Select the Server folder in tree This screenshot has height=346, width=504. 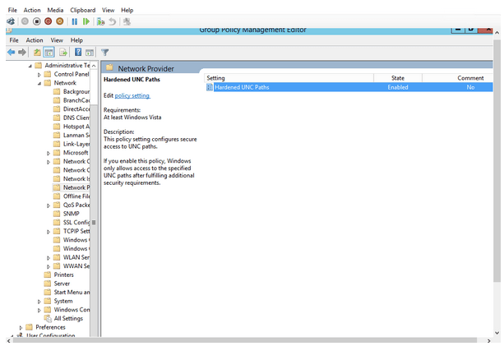(x=57, y=284)
